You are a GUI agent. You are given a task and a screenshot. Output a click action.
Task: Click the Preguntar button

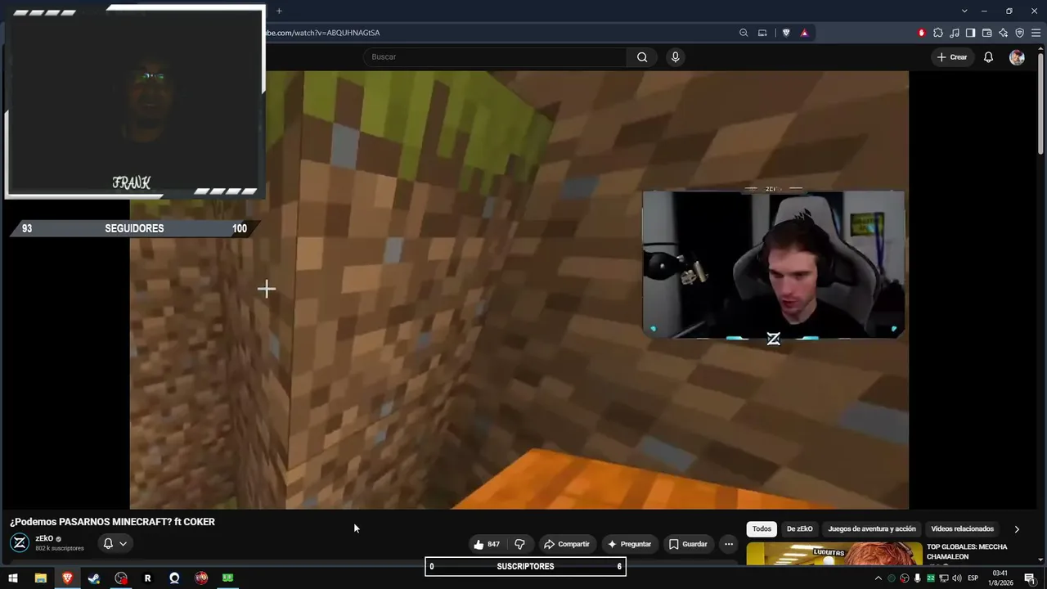629,544
